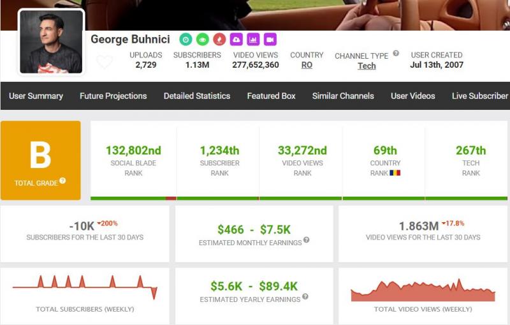The width and height of the screenshot is (510, 325).
Task: Click help icon beside Estimated Monthly Earnings
Action: [x=307, y=240]
